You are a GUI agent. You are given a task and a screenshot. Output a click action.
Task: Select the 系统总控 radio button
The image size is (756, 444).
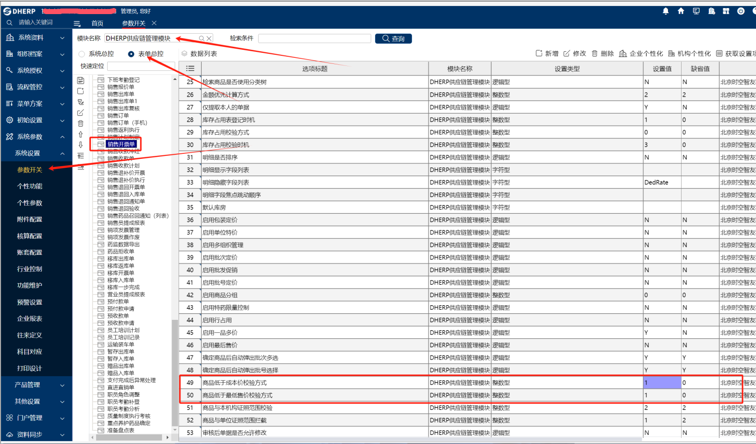tap(81, 54)
